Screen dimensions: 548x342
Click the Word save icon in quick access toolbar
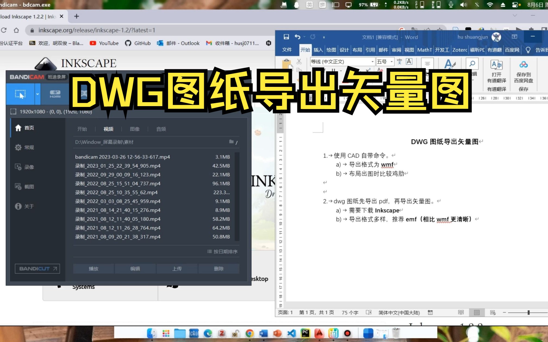tap(286, 37)
